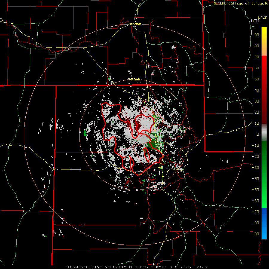Screen dimensions: 269x269
Task: Click the -30 value on the velocity scale
Action: [x=256, y=168]
